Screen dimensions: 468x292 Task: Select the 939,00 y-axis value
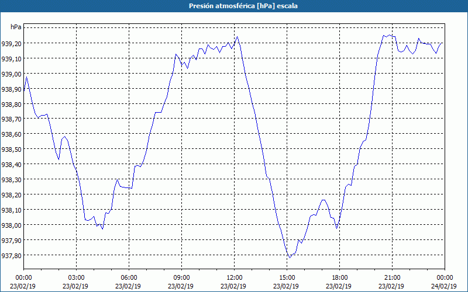pos(11,74)
